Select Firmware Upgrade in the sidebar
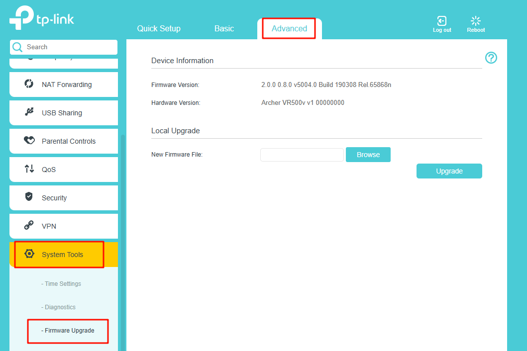 coord(69,331)
